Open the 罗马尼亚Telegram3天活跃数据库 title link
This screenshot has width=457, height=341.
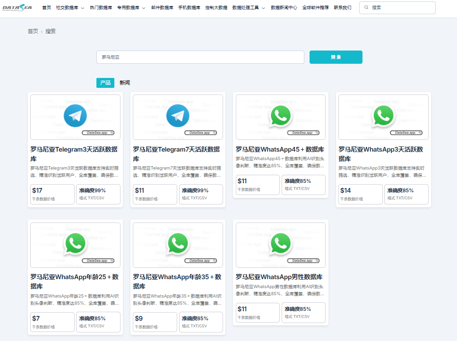coord(74,154)
